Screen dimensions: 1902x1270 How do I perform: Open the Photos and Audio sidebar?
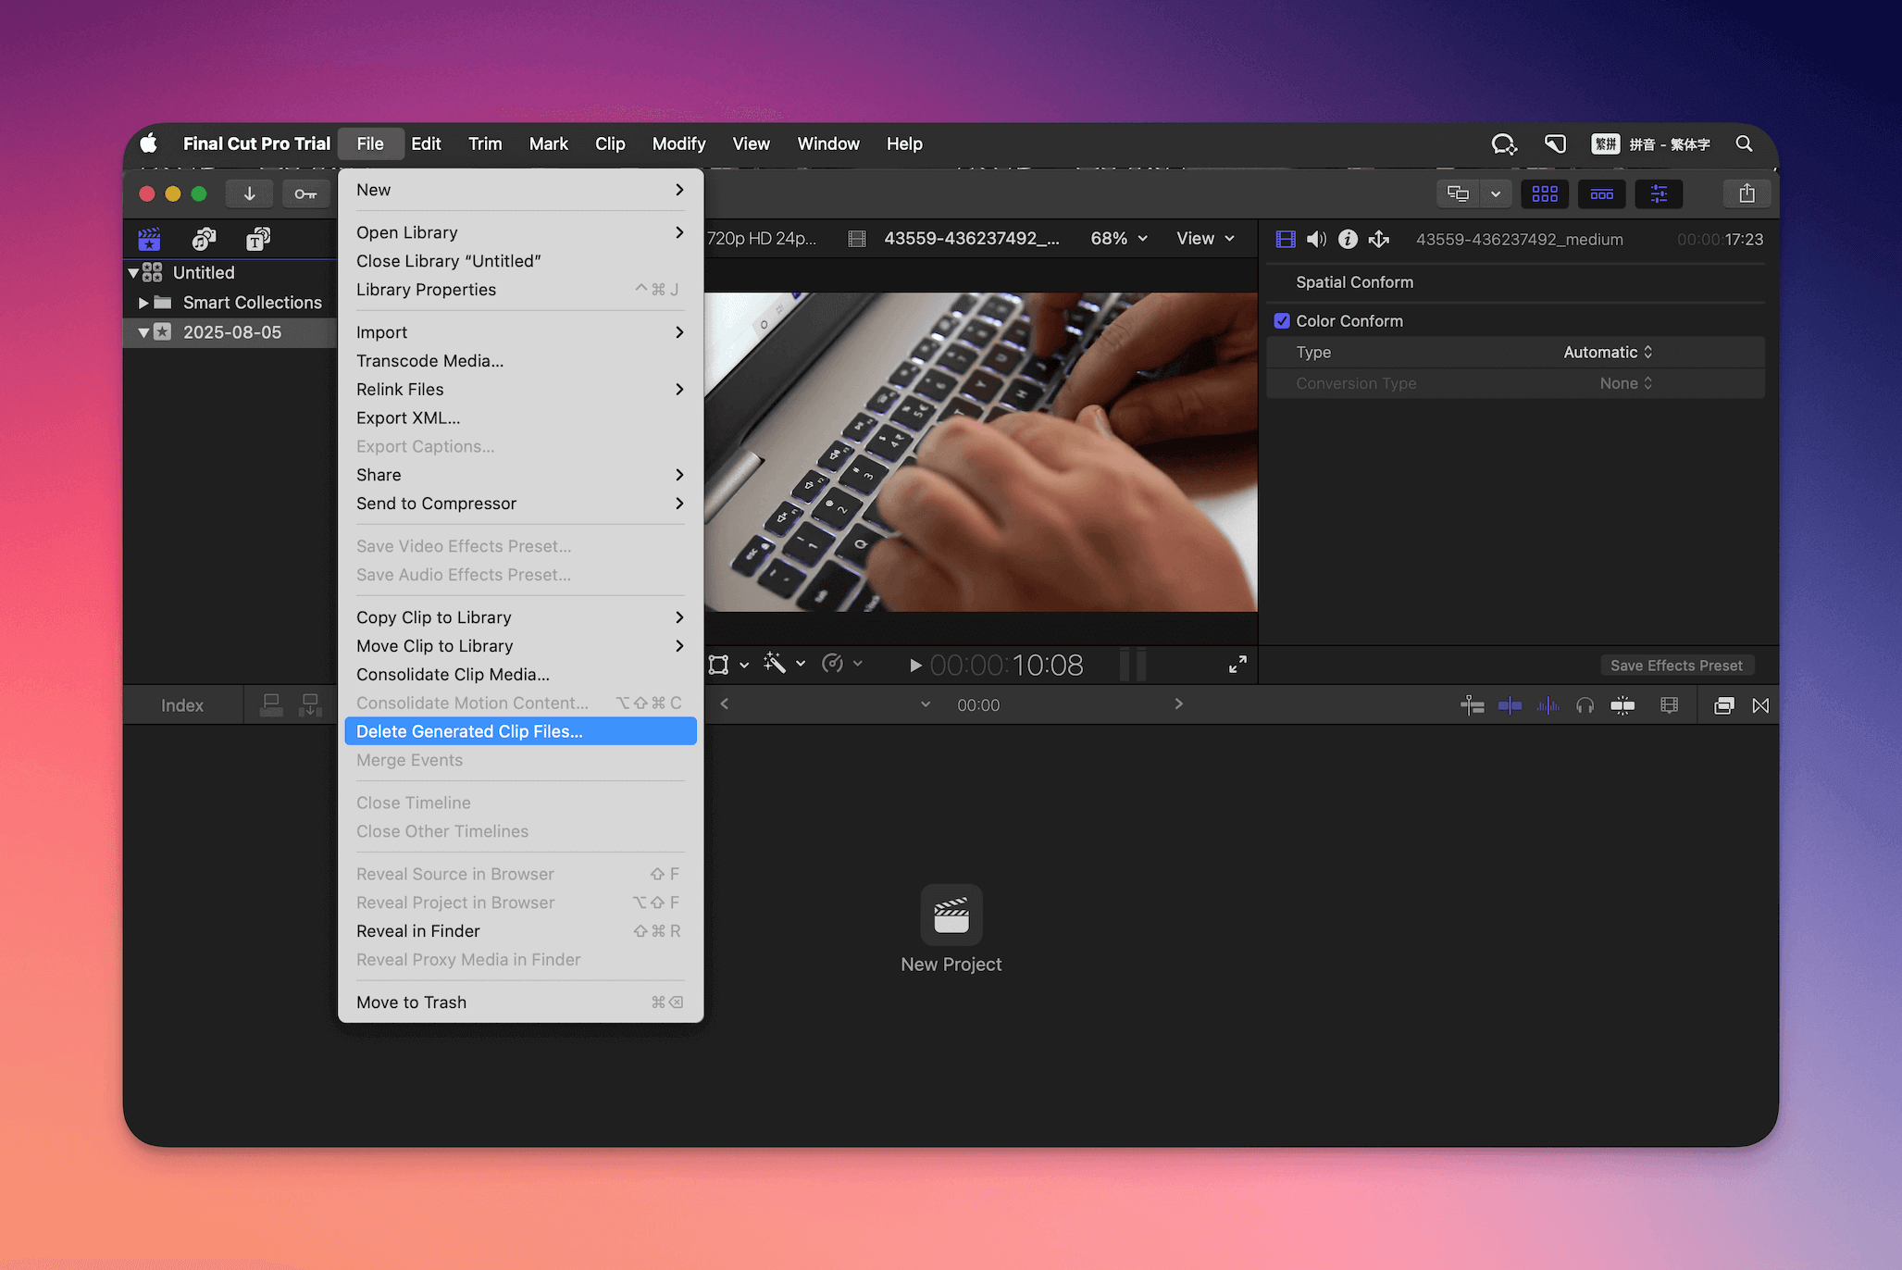point(204,240)
